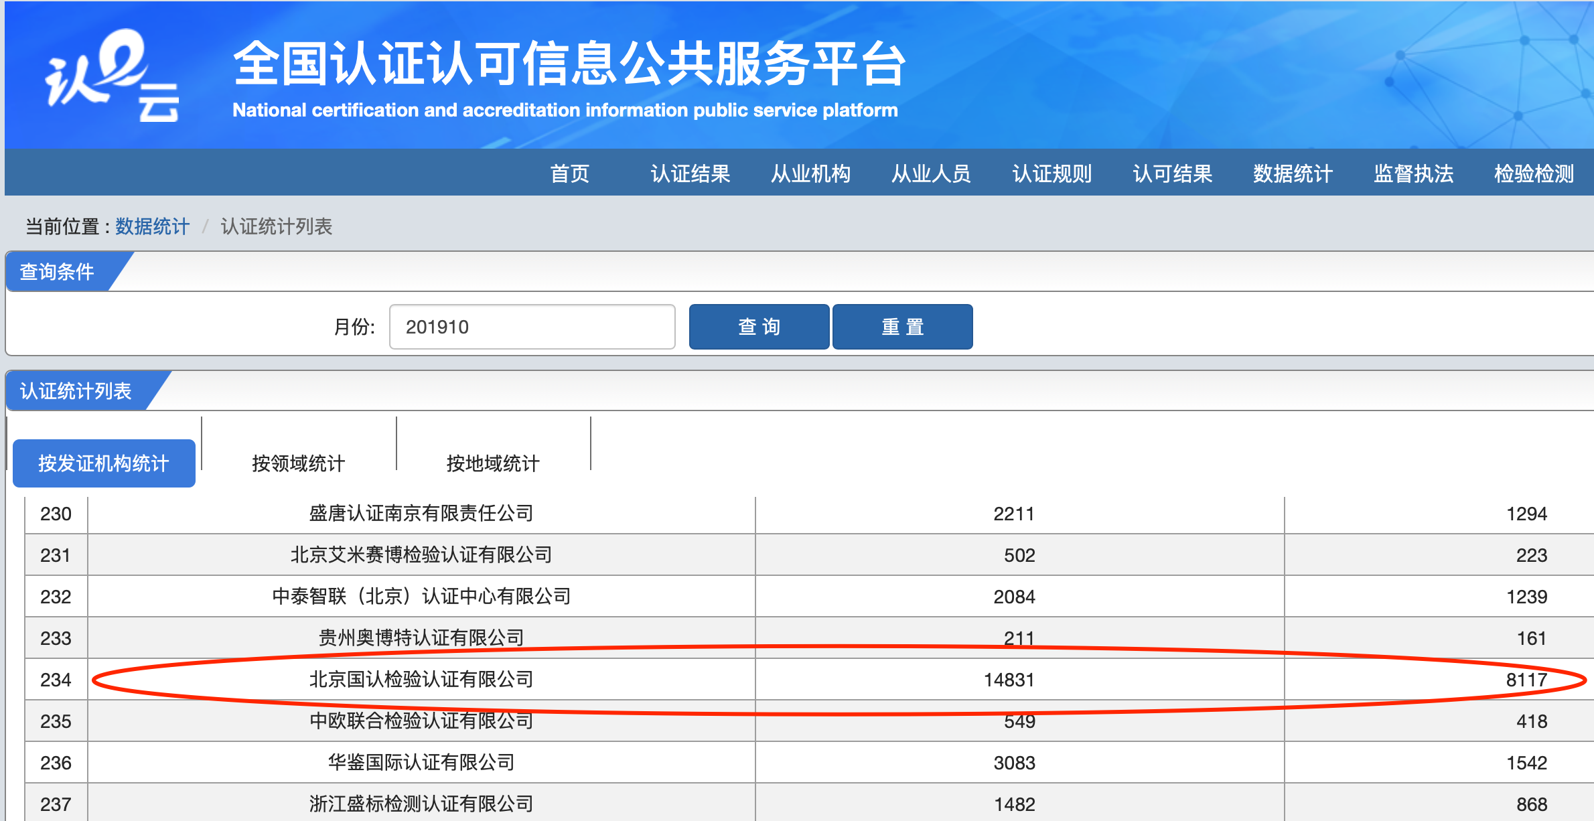Click value 8117 in row 234

1526,680
